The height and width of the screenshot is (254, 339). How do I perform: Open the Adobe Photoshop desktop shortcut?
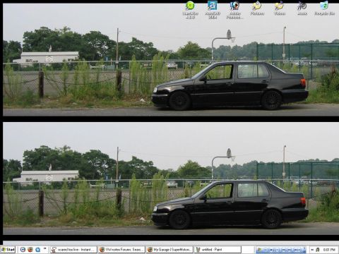pyautogui.click(x=234, y=10)
